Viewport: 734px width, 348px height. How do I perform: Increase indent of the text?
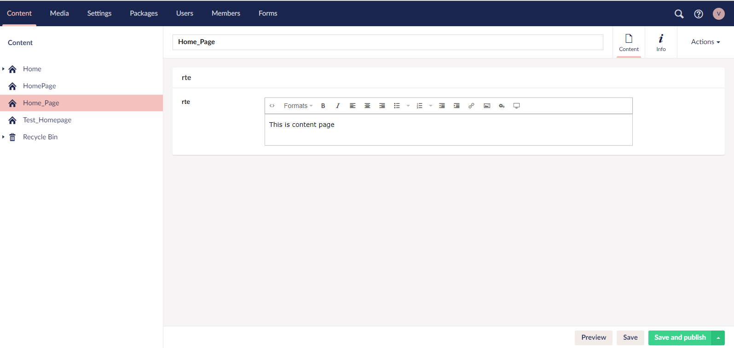(457, 106)
